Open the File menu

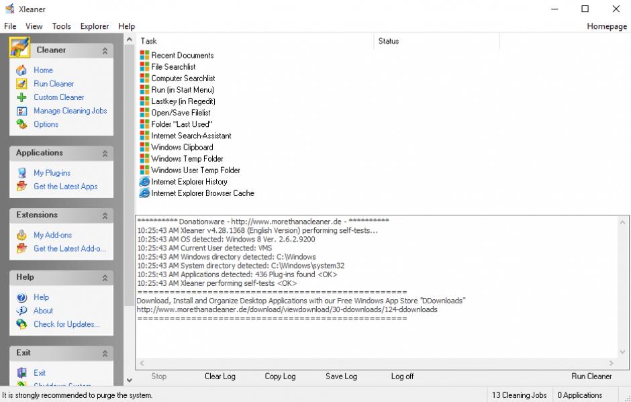[x=10, y=26]
